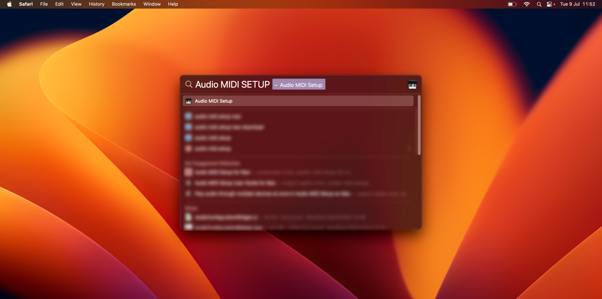Open the Apple menu
The image size is (602, 299).
coord(9,4)
